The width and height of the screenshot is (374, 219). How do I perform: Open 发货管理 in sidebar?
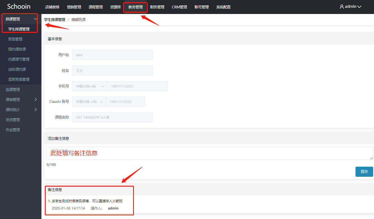click(x=13, y=120)
